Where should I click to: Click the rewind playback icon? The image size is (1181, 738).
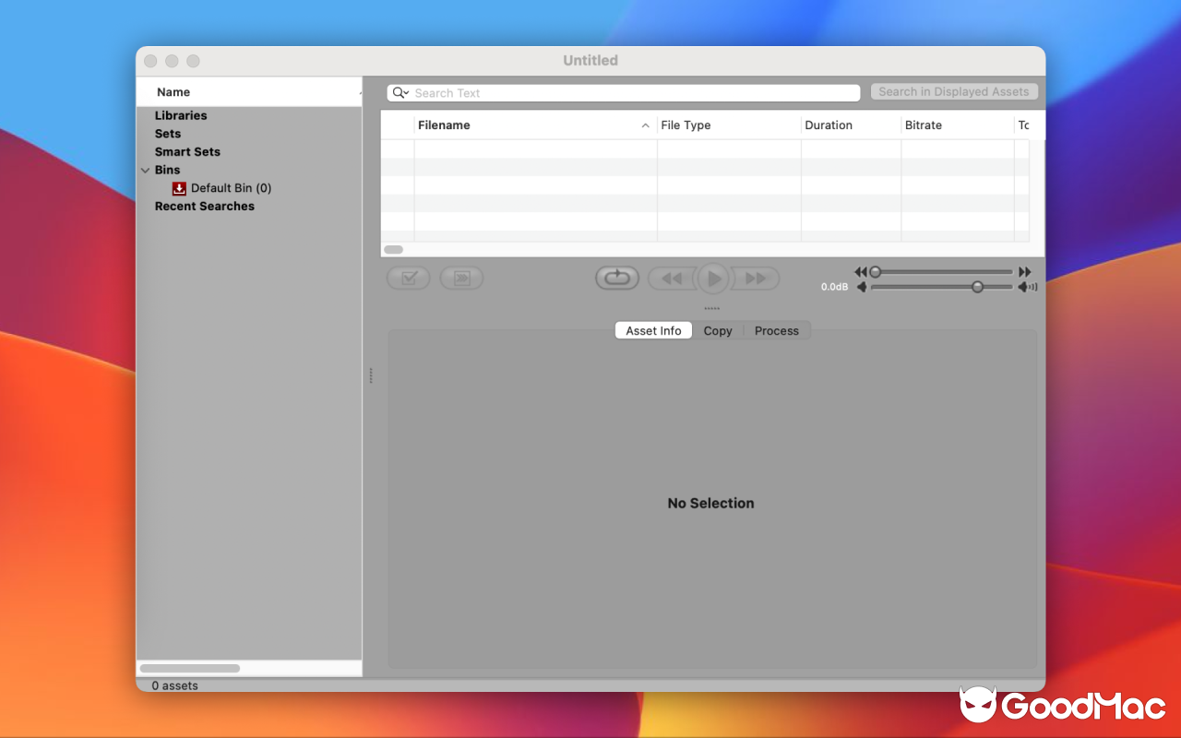(674, 278)
